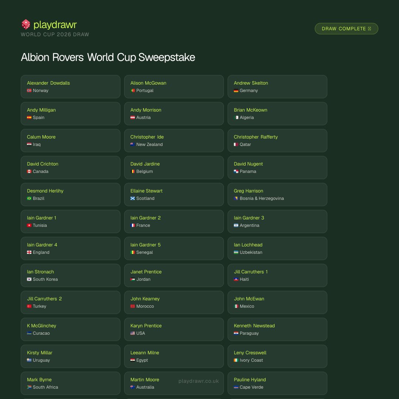Click the Algeria flag icon

(x=236, y=117)
